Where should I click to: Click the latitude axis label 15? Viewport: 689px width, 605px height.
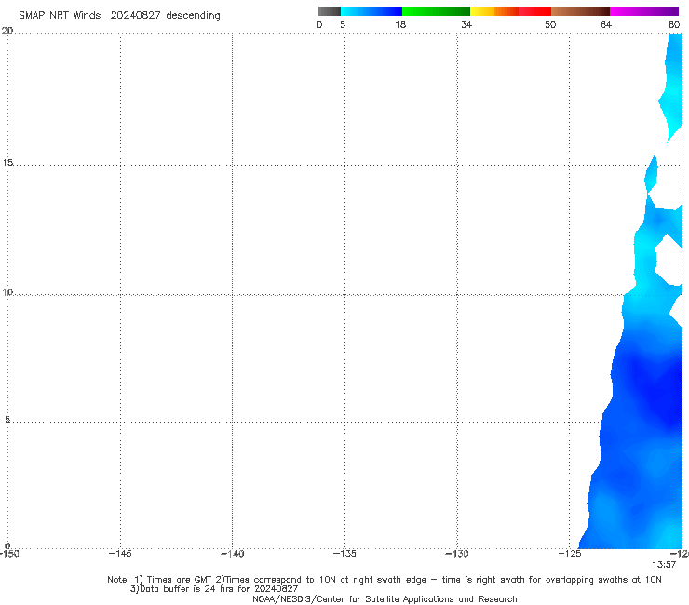[x=7, y=163]
